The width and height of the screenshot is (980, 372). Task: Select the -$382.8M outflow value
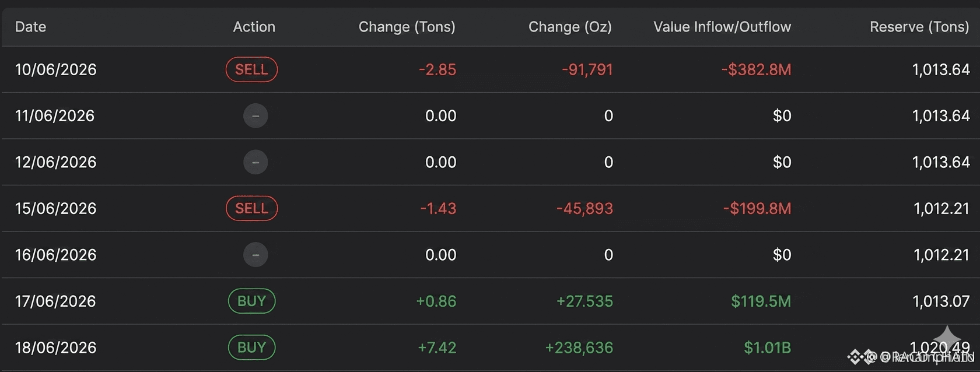pyautogui.click(x=756, y=69)
